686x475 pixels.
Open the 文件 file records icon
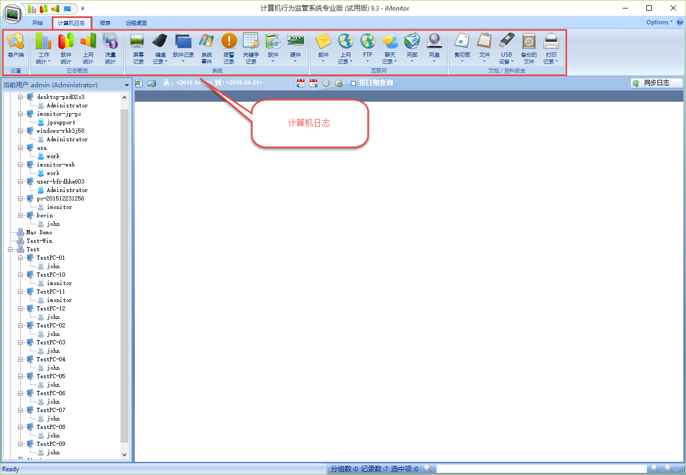[x=485, y=48]
